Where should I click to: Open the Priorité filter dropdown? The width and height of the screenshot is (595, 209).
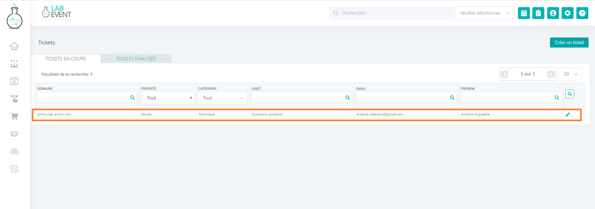[167, 98]
